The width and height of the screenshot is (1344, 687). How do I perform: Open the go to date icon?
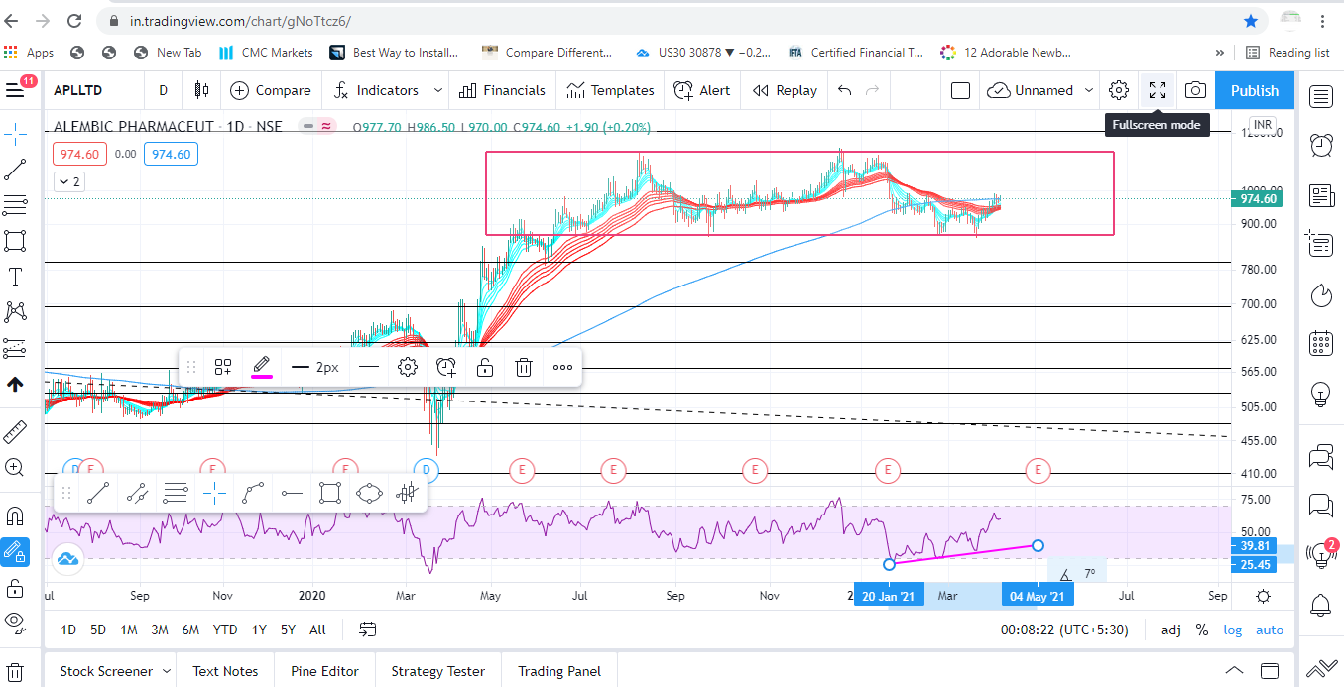[368, 630]
